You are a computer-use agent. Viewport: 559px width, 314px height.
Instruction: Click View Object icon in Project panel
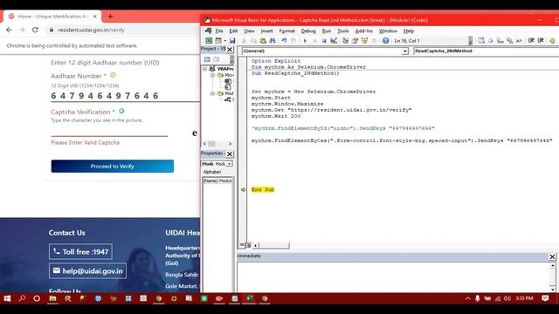217,59
